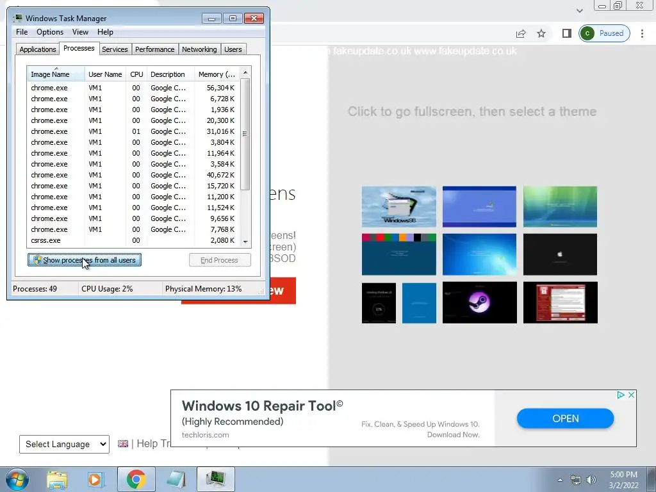
Task: Sort by Description column header
Action: point(170,74)
